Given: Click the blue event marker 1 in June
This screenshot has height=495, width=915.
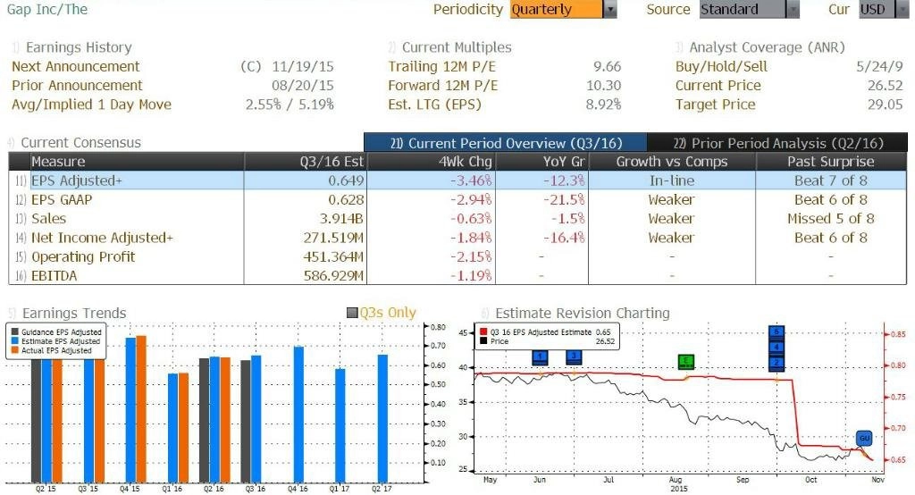Looking at the screenshot, I should 540,357.
